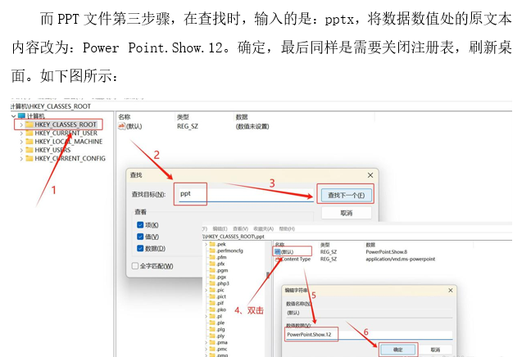Select the .pko key in tree

click(x=221, y=310)
